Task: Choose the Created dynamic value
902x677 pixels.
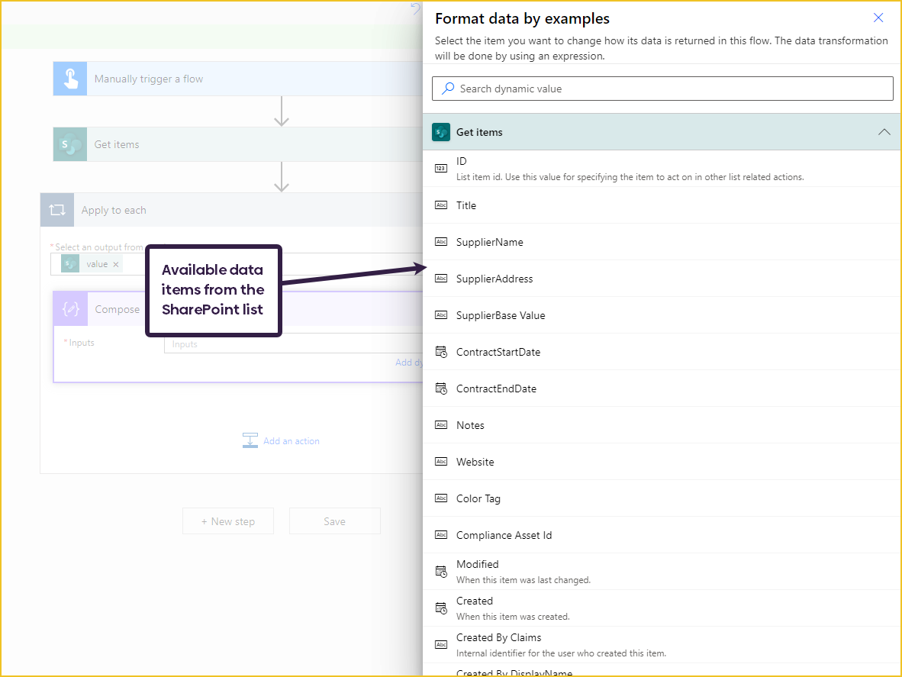Action: 662,608
